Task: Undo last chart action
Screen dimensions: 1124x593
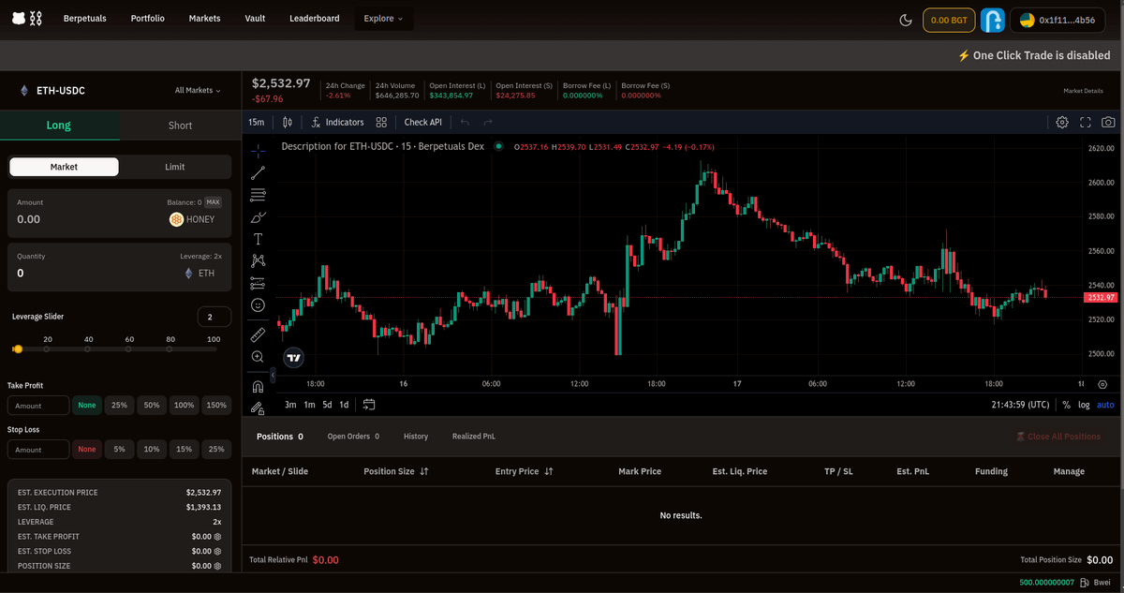Action: (x=465, y=122)
